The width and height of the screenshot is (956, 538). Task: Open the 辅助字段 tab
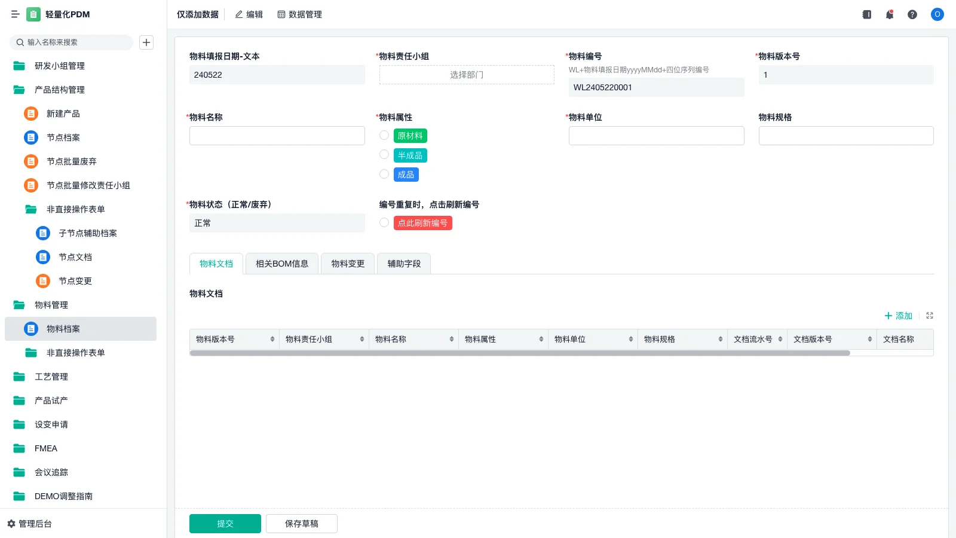point(403,264)
